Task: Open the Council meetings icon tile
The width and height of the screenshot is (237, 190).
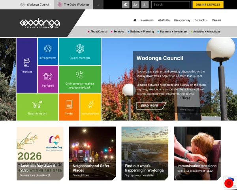Action: (x=80, y=51)
